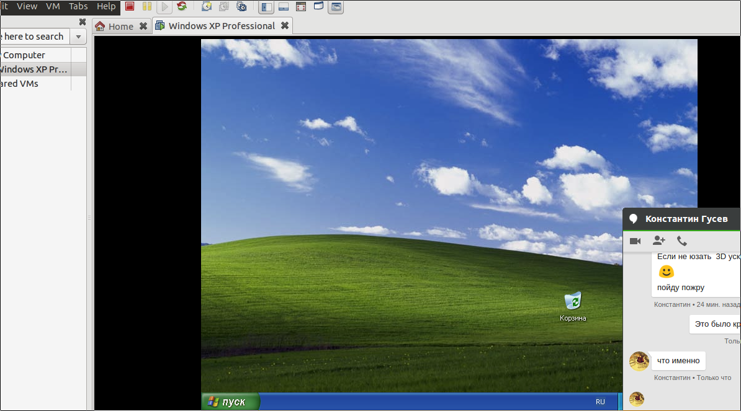This screenshot has height=411, width=741.
Task: Open the VM menu
Action: pyautogui.click(x=53, y=6)
